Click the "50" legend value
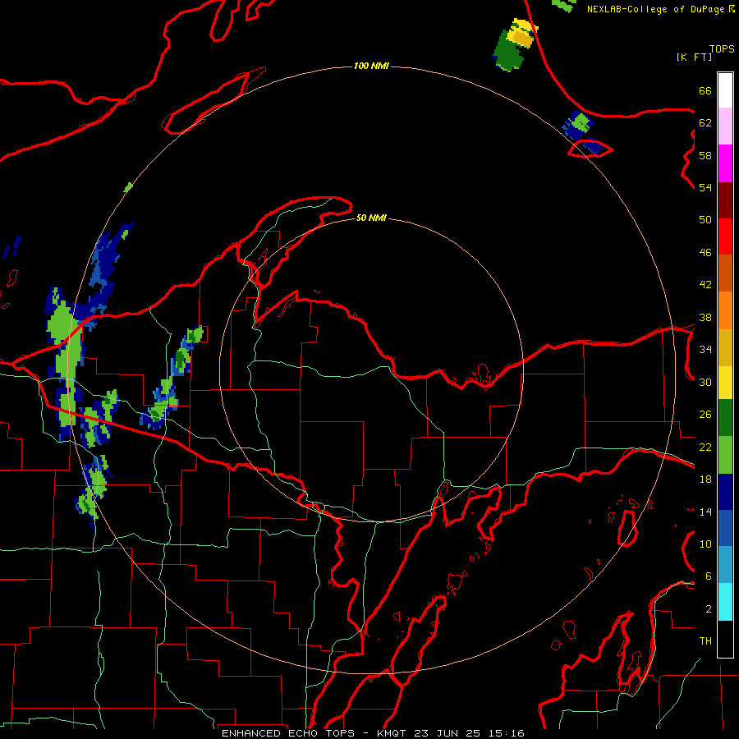The image size is (739, 739). click(705, 220)
